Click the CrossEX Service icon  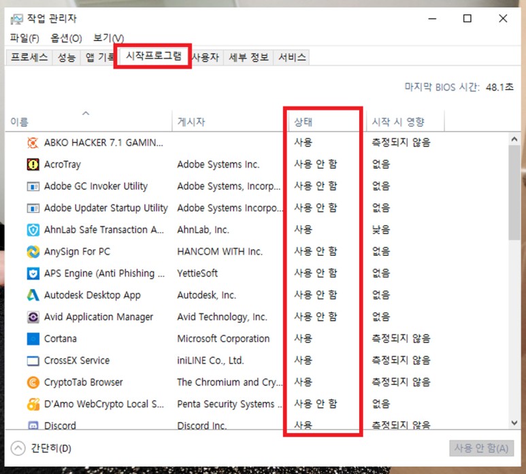(x=33, y=360)
